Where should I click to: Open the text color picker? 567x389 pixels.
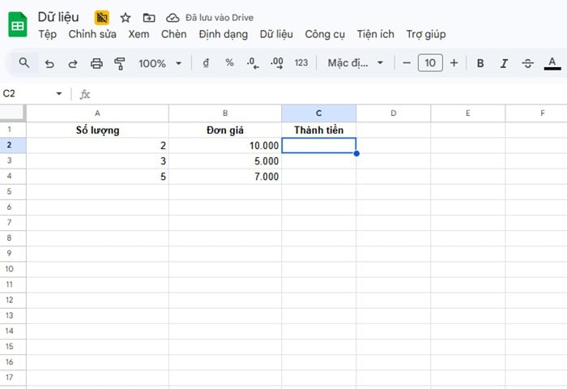[x=553, y=63]
